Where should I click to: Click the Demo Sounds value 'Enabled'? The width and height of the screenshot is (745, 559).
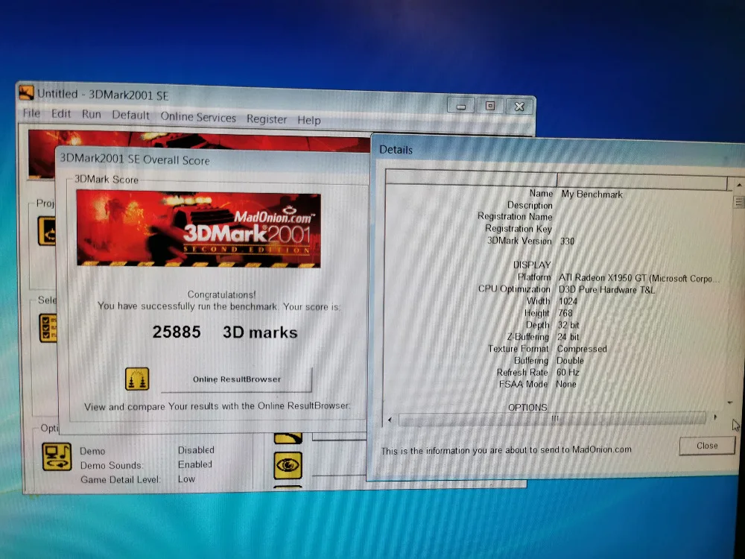(194, 464)
